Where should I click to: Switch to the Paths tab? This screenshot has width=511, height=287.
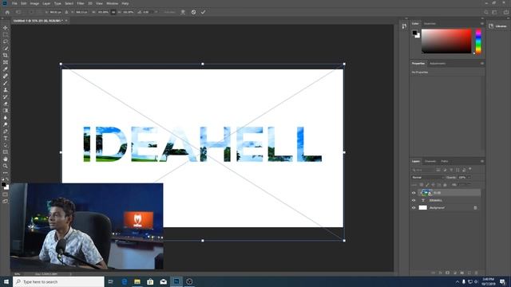[445, 161]
